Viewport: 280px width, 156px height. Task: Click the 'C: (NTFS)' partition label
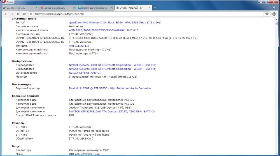(x=22, y=127)
